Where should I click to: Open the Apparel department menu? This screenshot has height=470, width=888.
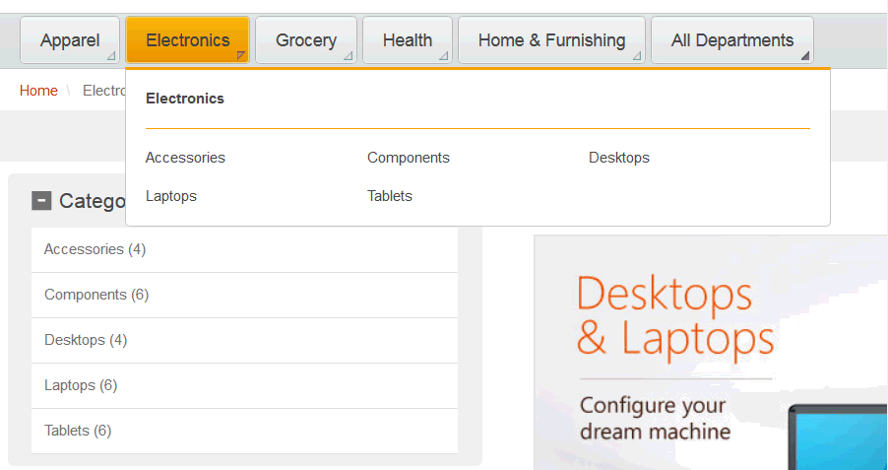(70, 40)
